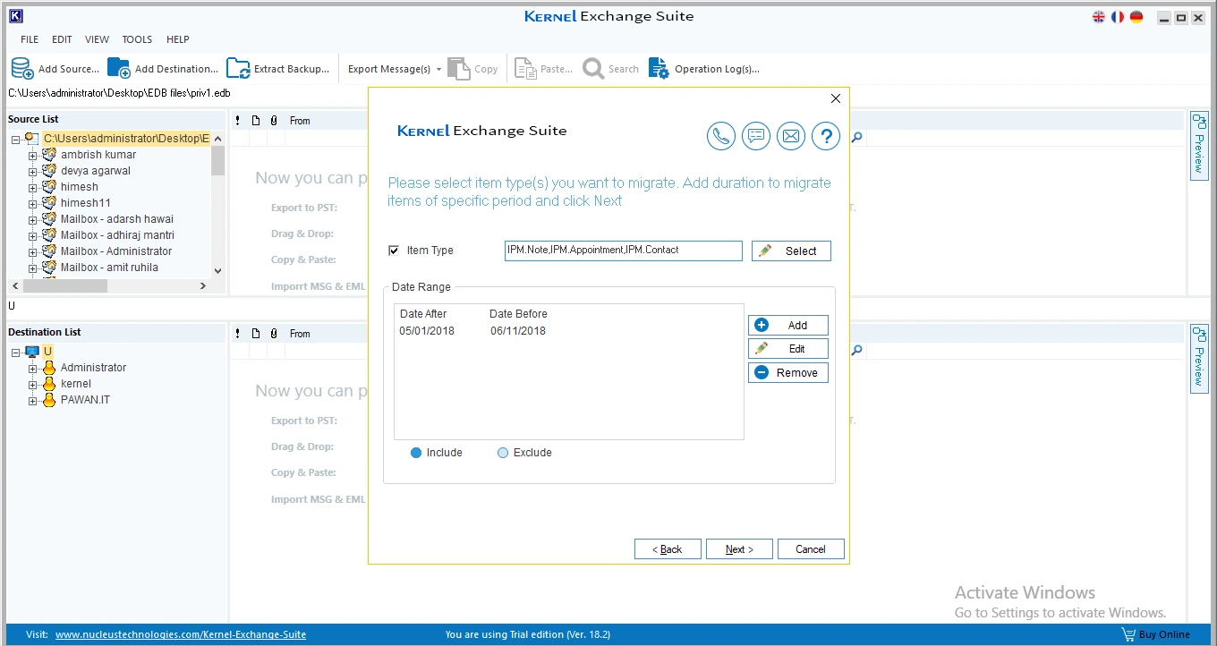Click the user icon beside kernel
The image size is (1217, 646).
[49, 384]
